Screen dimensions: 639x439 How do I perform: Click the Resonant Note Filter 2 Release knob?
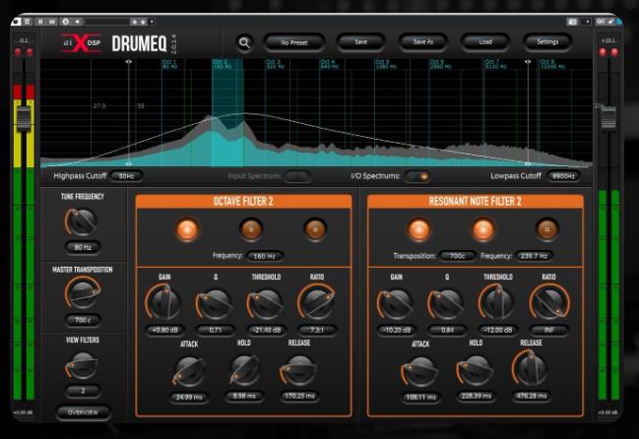point(531,368)
